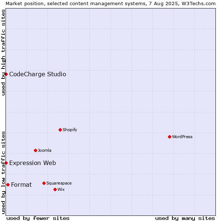221x221 pixels.
Task: Click the 'used by high traffic sites' axis label
Action: point(3,52)
